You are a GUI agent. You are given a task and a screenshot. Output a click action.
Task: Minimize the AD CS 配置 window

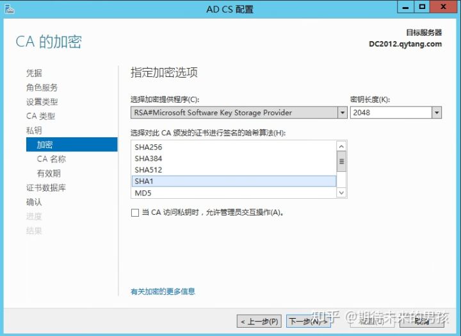pyautogui.click(x=405, y=7)
